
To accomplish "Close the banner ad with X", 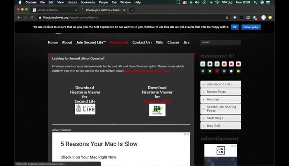I will [x=188, y=134].
